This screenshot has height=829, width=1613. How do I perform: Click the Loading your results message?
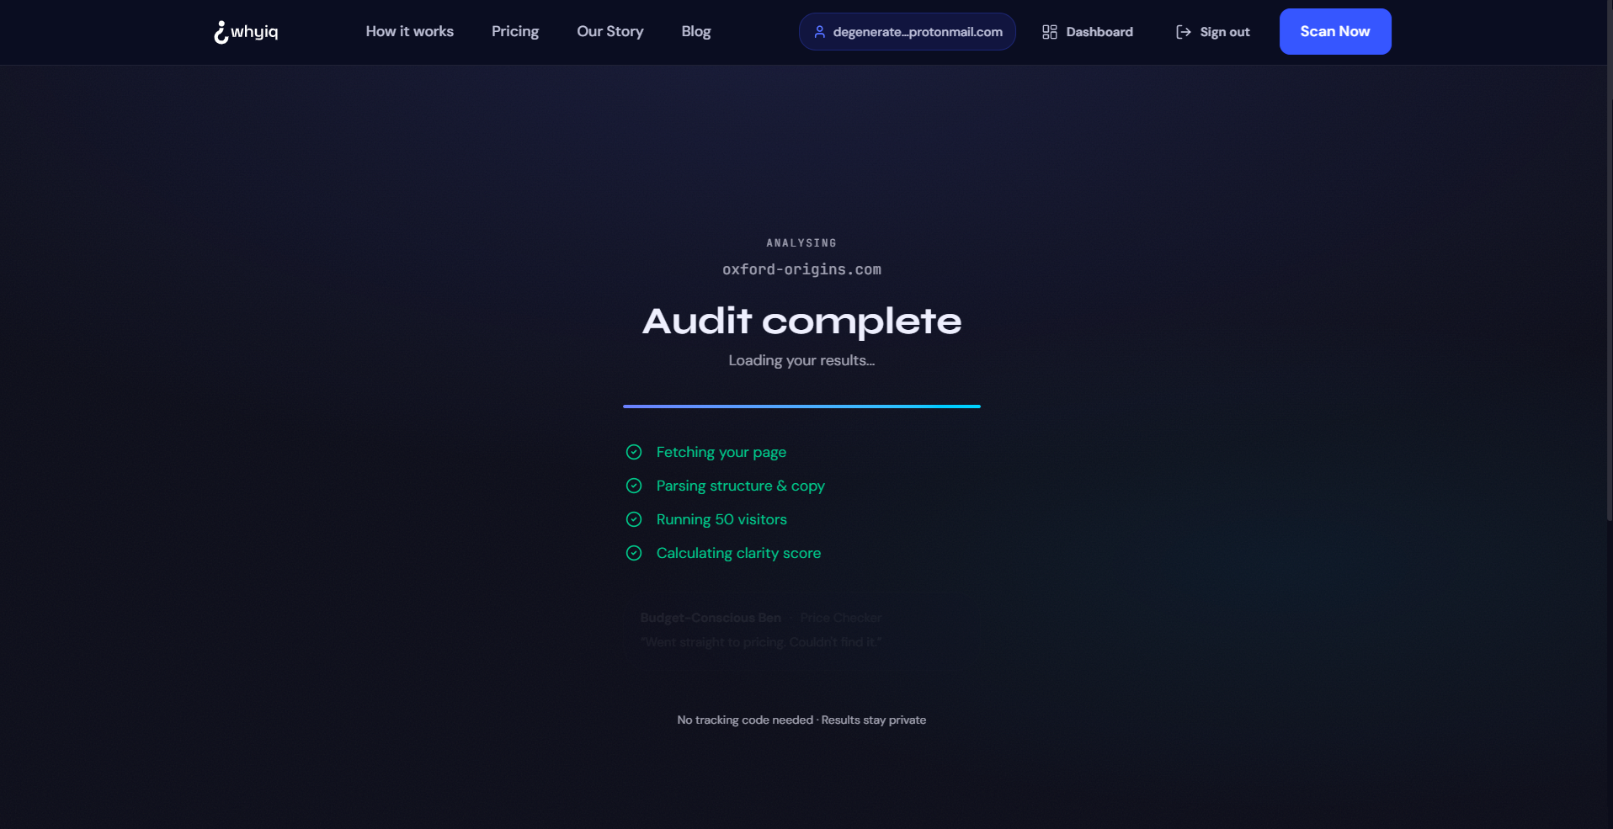[801, 360]
